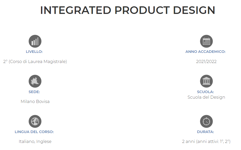Click the Italiano, Inglese language text
The width and height of the screenshot is (241, 150).
click(x=35, y=141)
